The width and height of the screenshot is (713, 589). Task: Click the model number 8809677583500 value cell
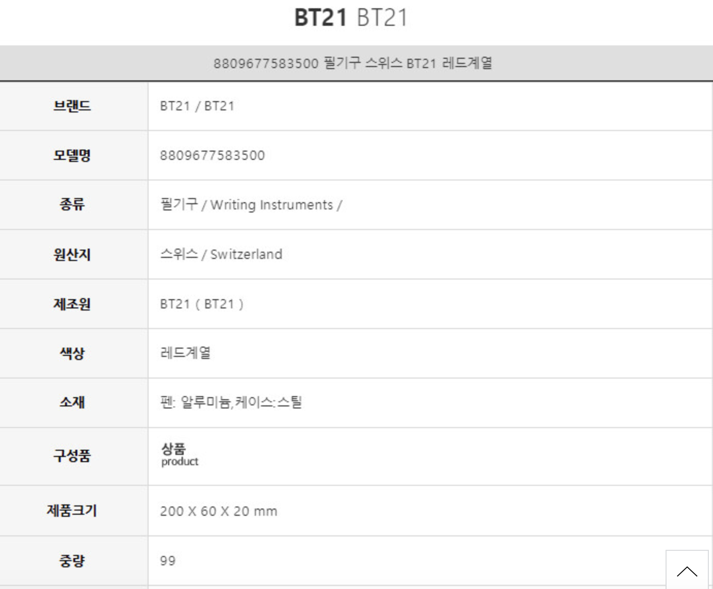point(213,156)
